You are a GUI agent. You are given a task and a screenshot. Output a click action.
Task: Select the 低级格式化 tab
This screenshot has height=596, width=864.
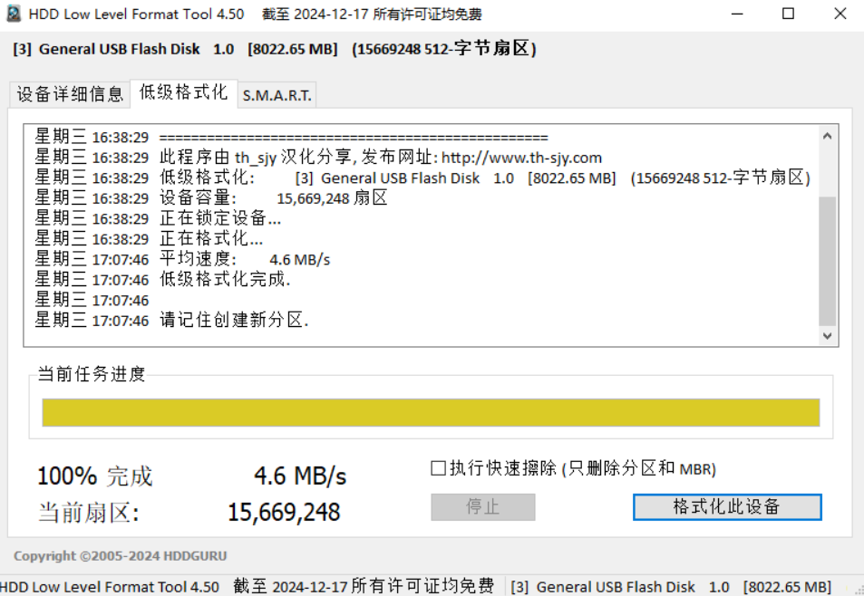[183, 92]
